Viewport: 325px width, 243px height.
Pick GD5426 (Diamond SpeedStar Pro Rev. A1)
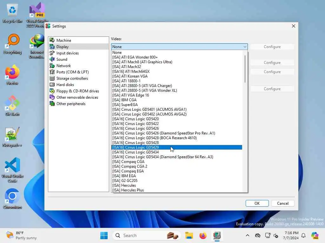tap(177, 133)
